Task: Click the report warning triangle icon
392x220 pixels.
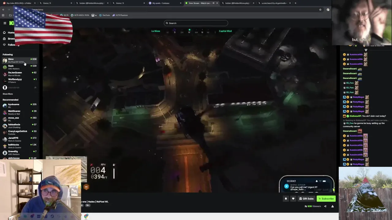Action: tap(333, 206)
